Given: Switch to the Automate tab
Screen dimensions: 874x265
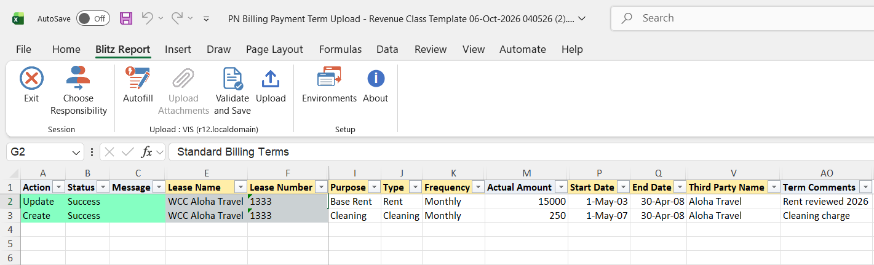Looking at the screenshot, I should (523, 49).
